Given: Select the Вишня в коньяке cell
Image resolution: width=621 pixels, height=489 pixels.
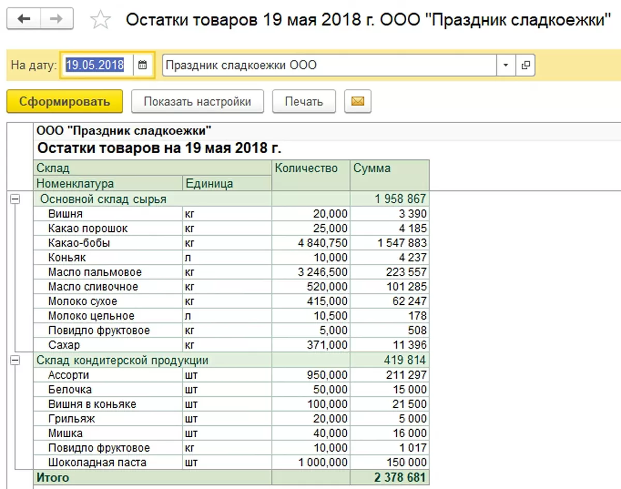Looking at the screenshot, I should point(108,404).
